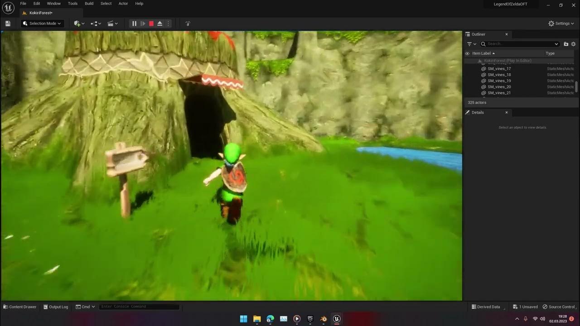This screenshot has height=326, width=580.
Task: Open the Blueprints dropdown in the toolbar
Action: tap(96, 24)
